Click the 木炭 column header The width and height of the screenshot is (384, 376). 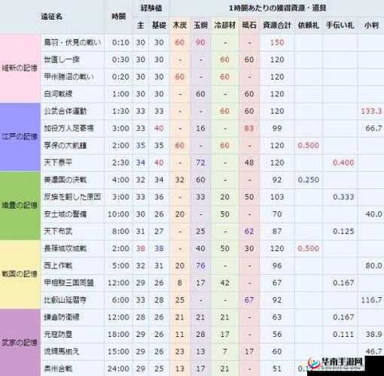180,26
